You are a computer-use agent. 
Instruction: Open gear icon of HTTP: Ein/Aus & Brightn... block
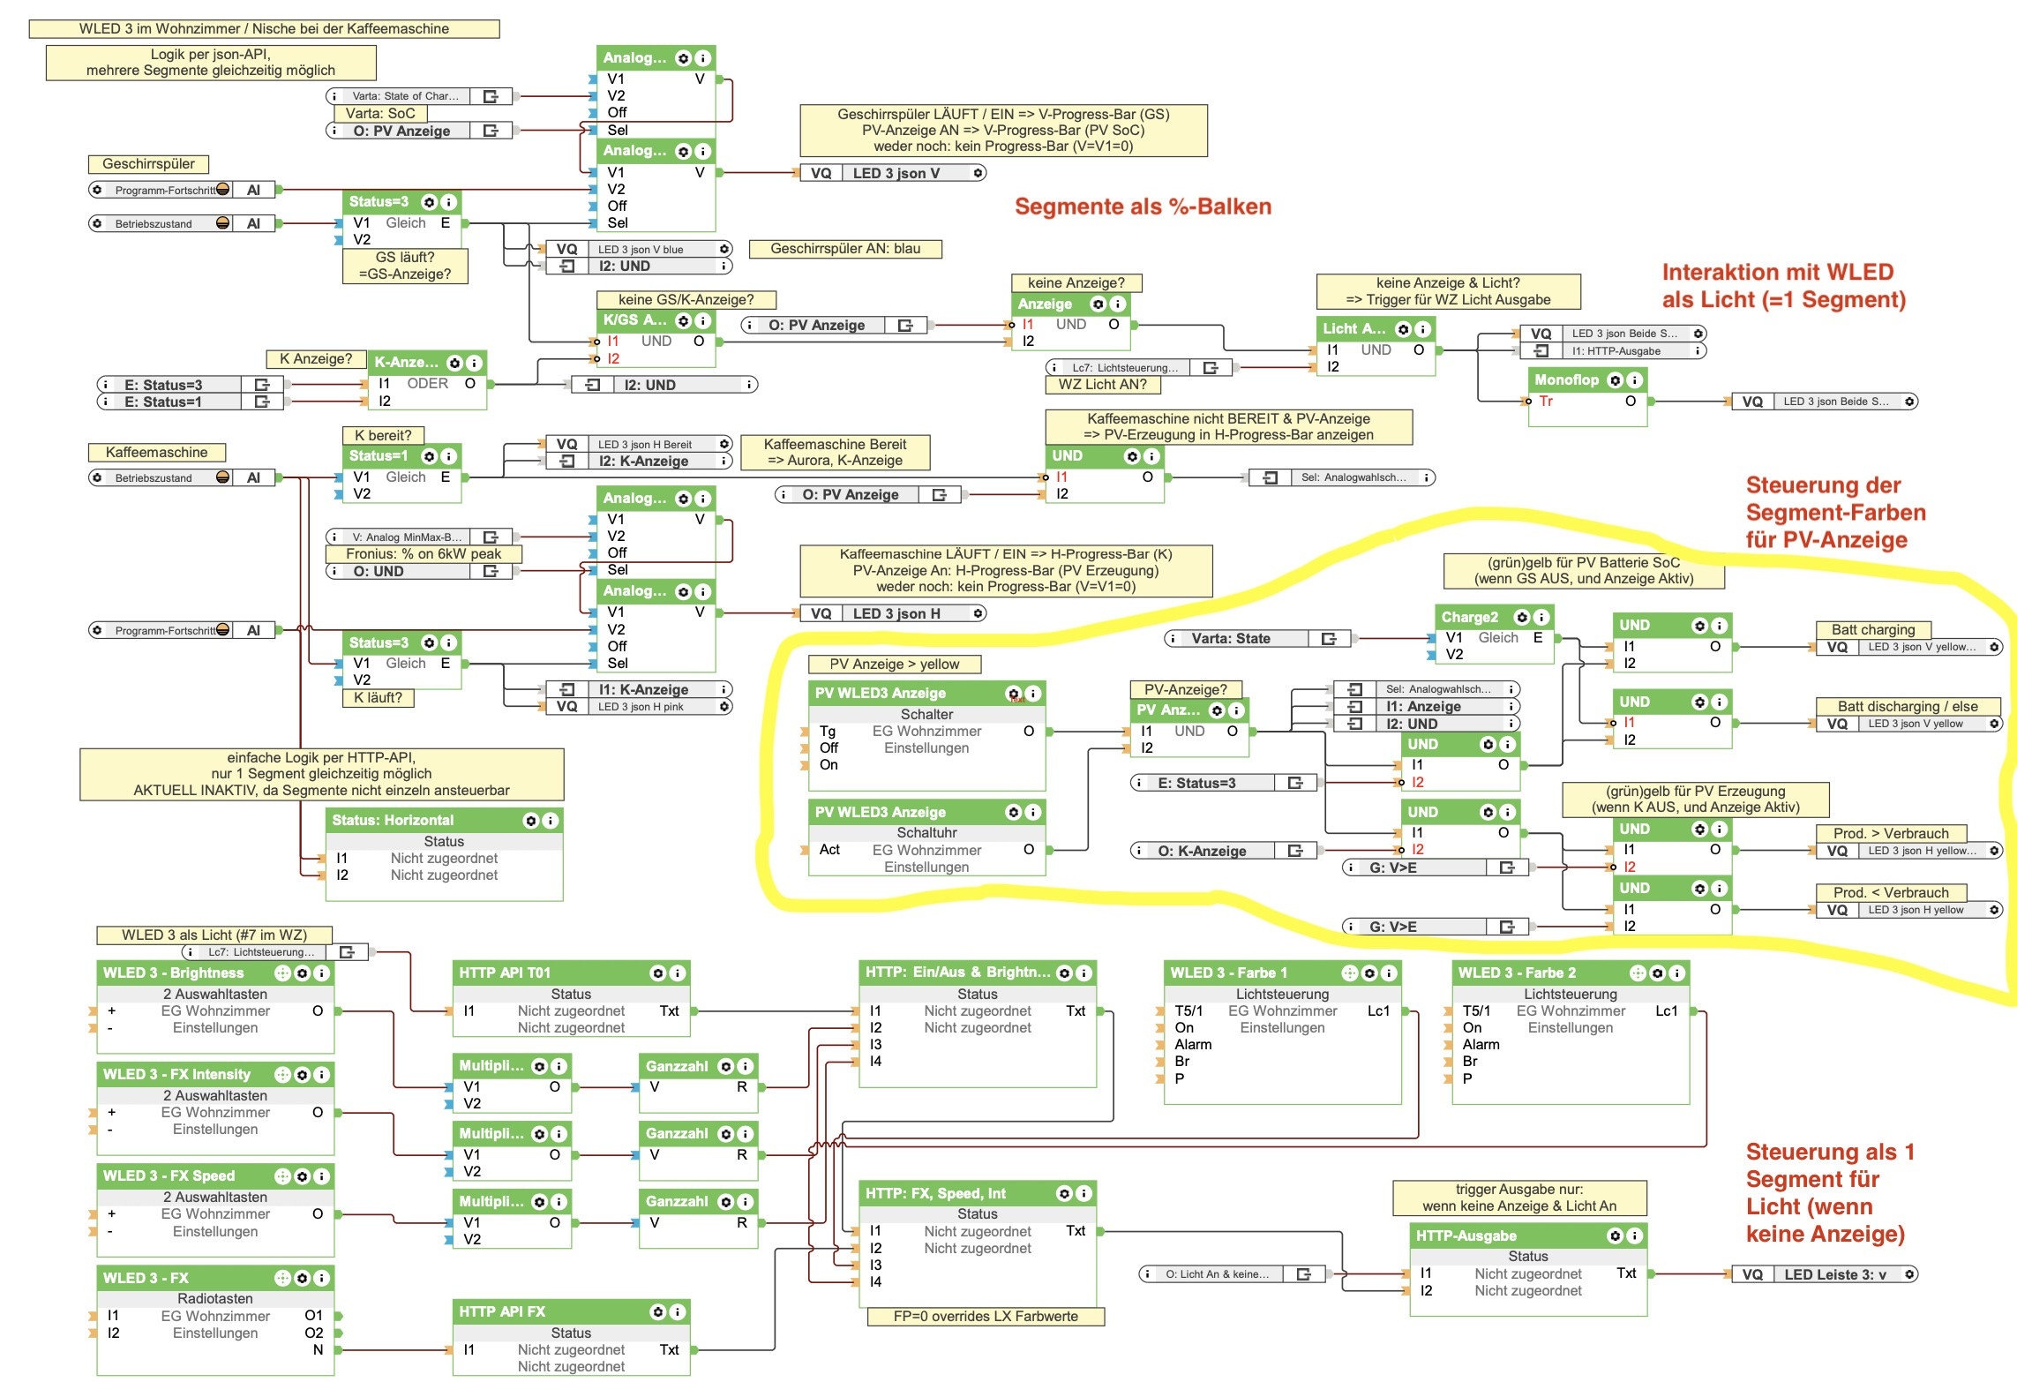1064,973
